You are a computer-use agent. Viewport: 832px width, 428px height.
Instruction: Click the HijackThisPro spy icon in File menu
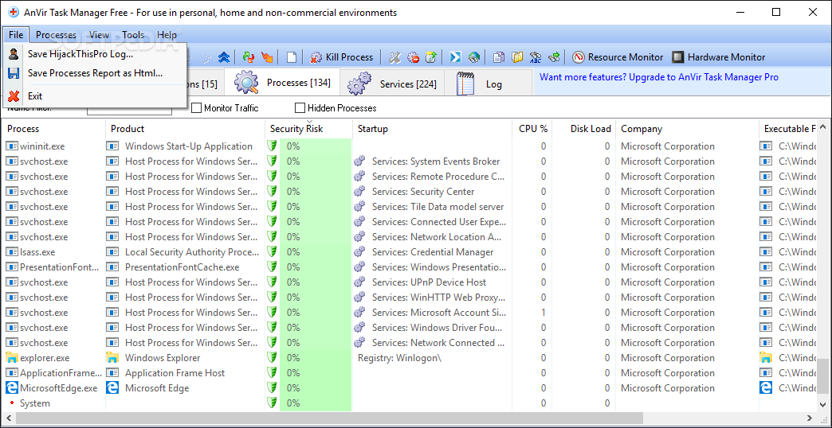coord(14,53)
